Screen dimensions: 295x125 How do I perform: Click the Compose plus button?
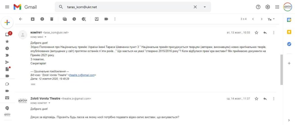point(7,22)
